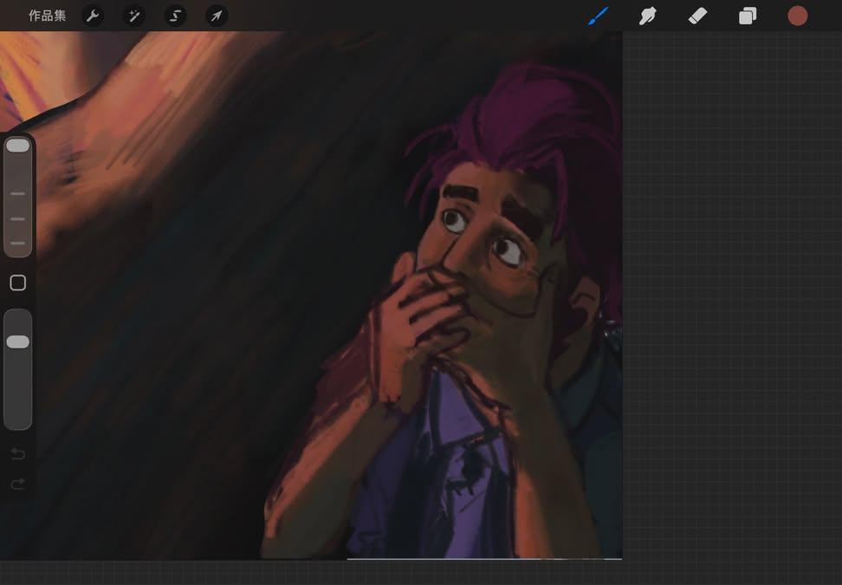The image size is (842, 585).
Task: Activate the Selection tool
Action: click(176, 16)
